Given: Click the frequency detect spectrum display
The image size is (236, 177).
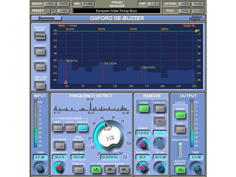Looking at the screenshot, I should coord(91,107).
